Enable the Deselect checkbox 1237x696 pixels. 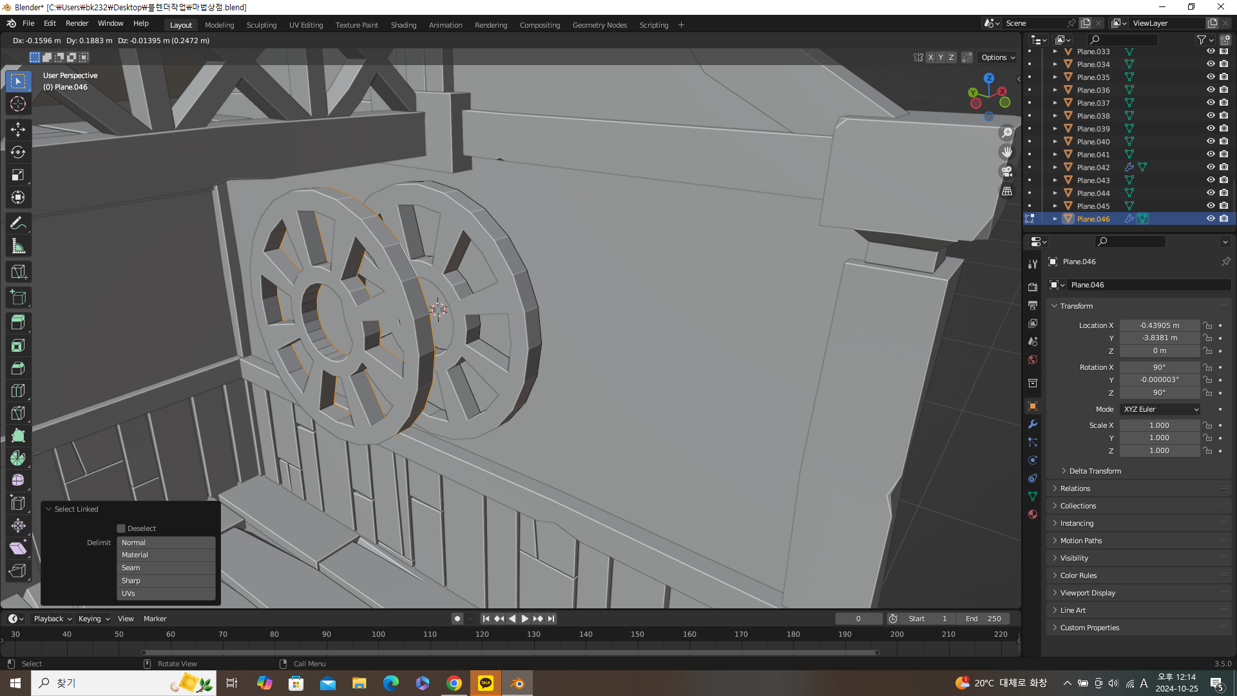pyautogui.click(x=121, y=528)
